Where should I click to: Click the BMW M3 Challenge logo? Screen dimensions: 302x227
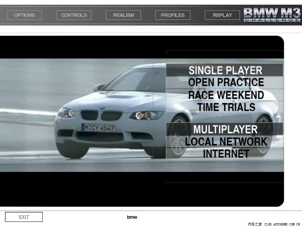pyautogui.click(x=272, y=14)
